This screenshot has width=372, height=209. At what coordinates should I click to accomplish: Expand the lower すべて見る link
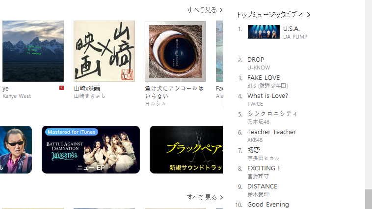[x=205, y=197]
